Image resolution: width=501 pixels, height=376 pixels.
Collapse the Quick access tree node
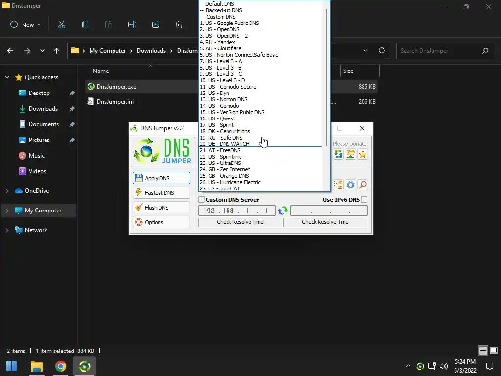(7, 77)
